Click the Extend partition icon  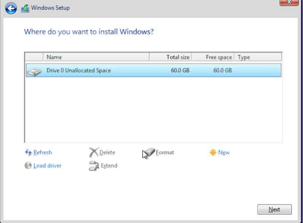click(93, 166)
